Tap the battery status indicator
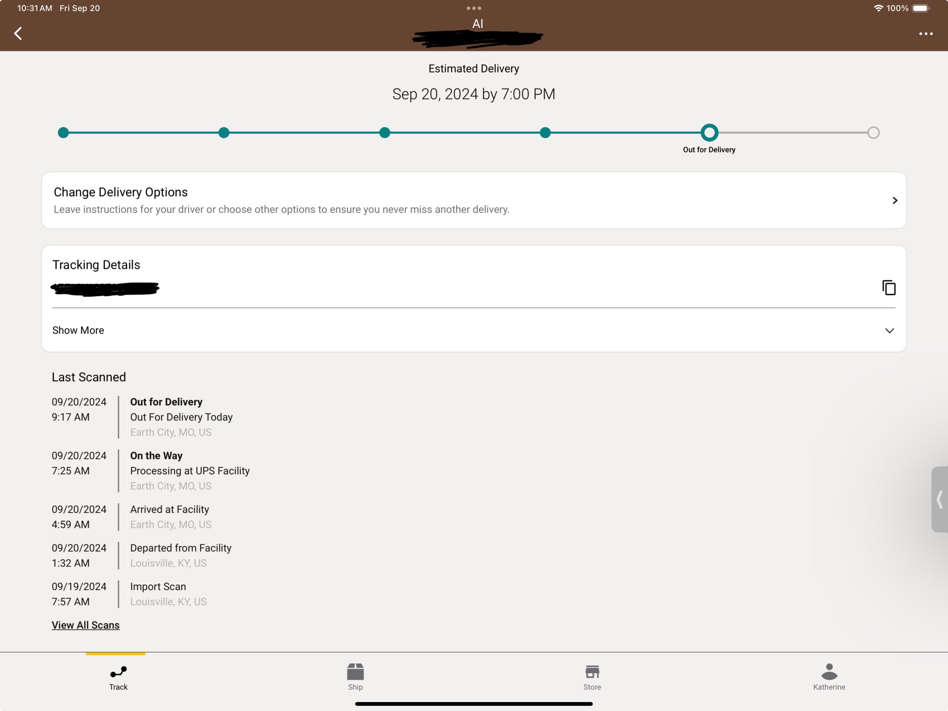The width and height of the screenshot is (948, 711). [x=920, y=8]
